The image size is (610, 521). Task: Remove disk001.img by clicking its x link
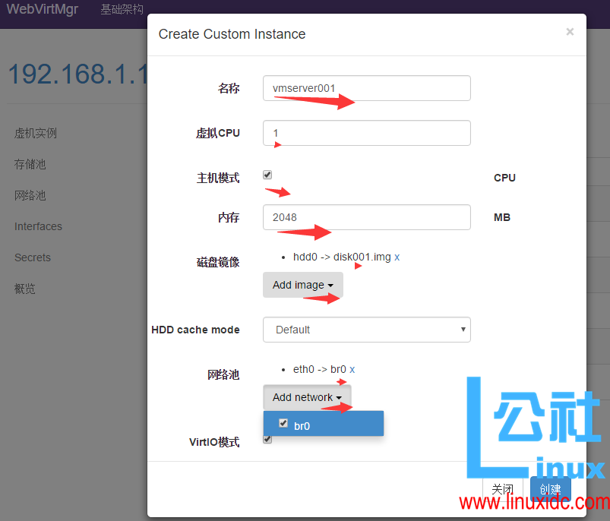click(397, 257)
